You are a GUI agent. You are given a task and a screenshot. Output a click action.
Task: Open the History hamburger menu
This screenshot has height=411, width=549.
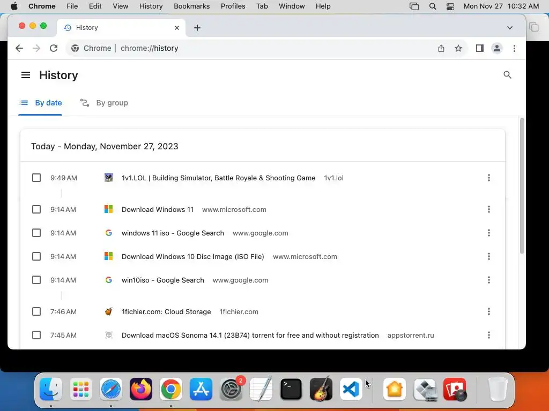(x=26, y=75)
